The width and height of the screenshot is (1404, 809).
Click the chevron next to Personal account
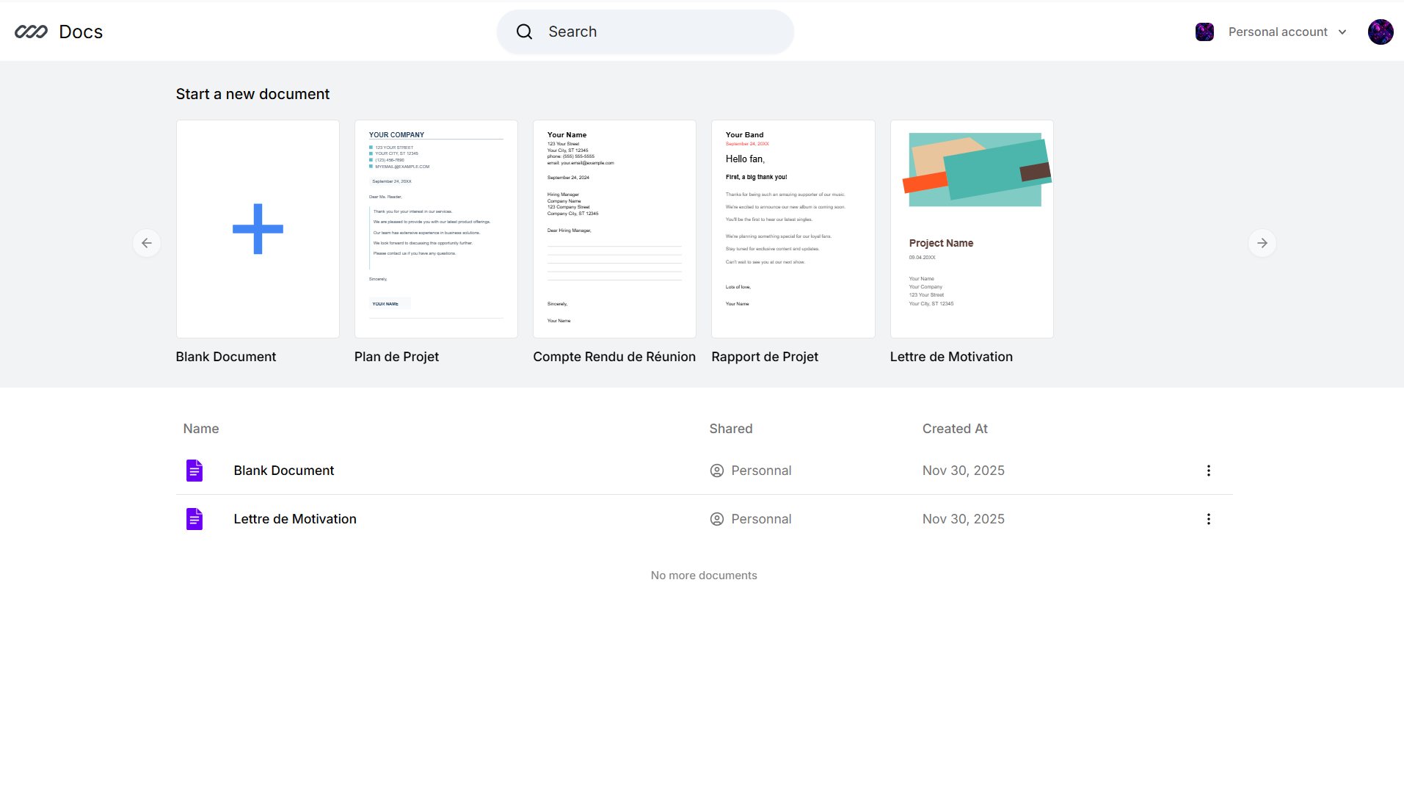pos(1342,32)
